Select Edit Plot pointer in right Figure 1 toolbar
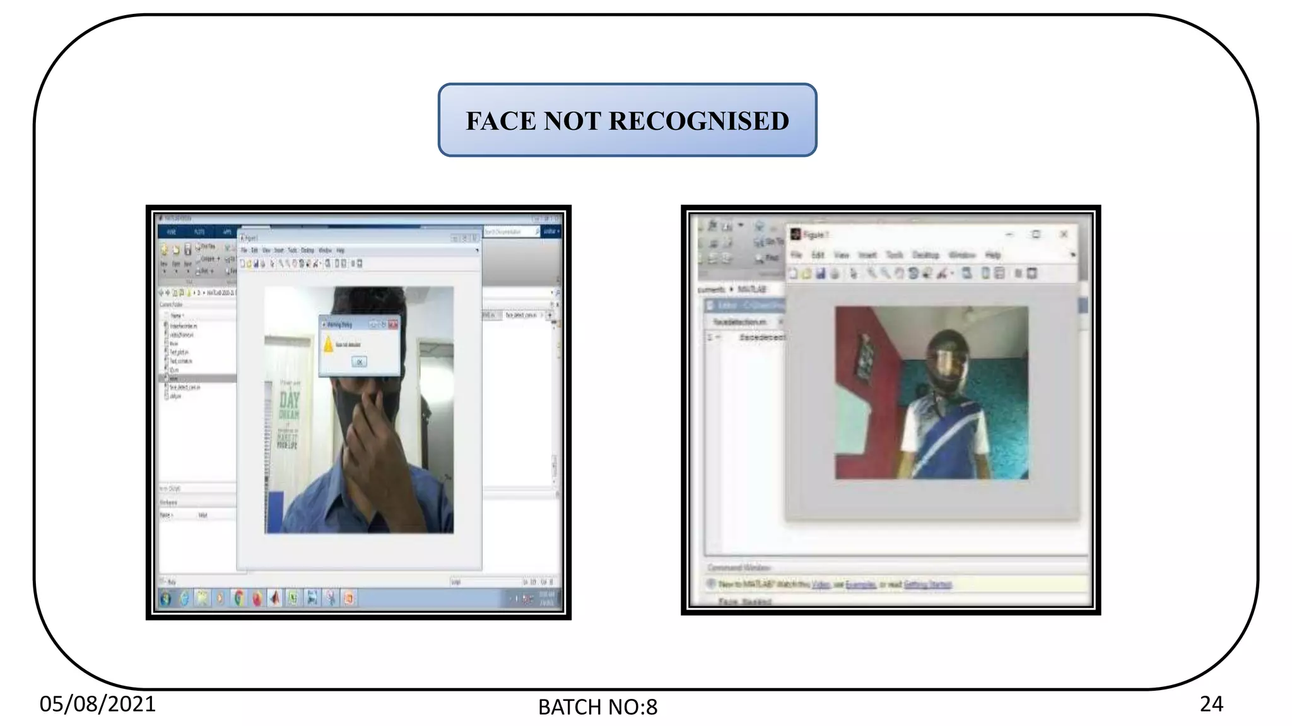This screenshot has width=1292, height=726. (x=854, y=274)
